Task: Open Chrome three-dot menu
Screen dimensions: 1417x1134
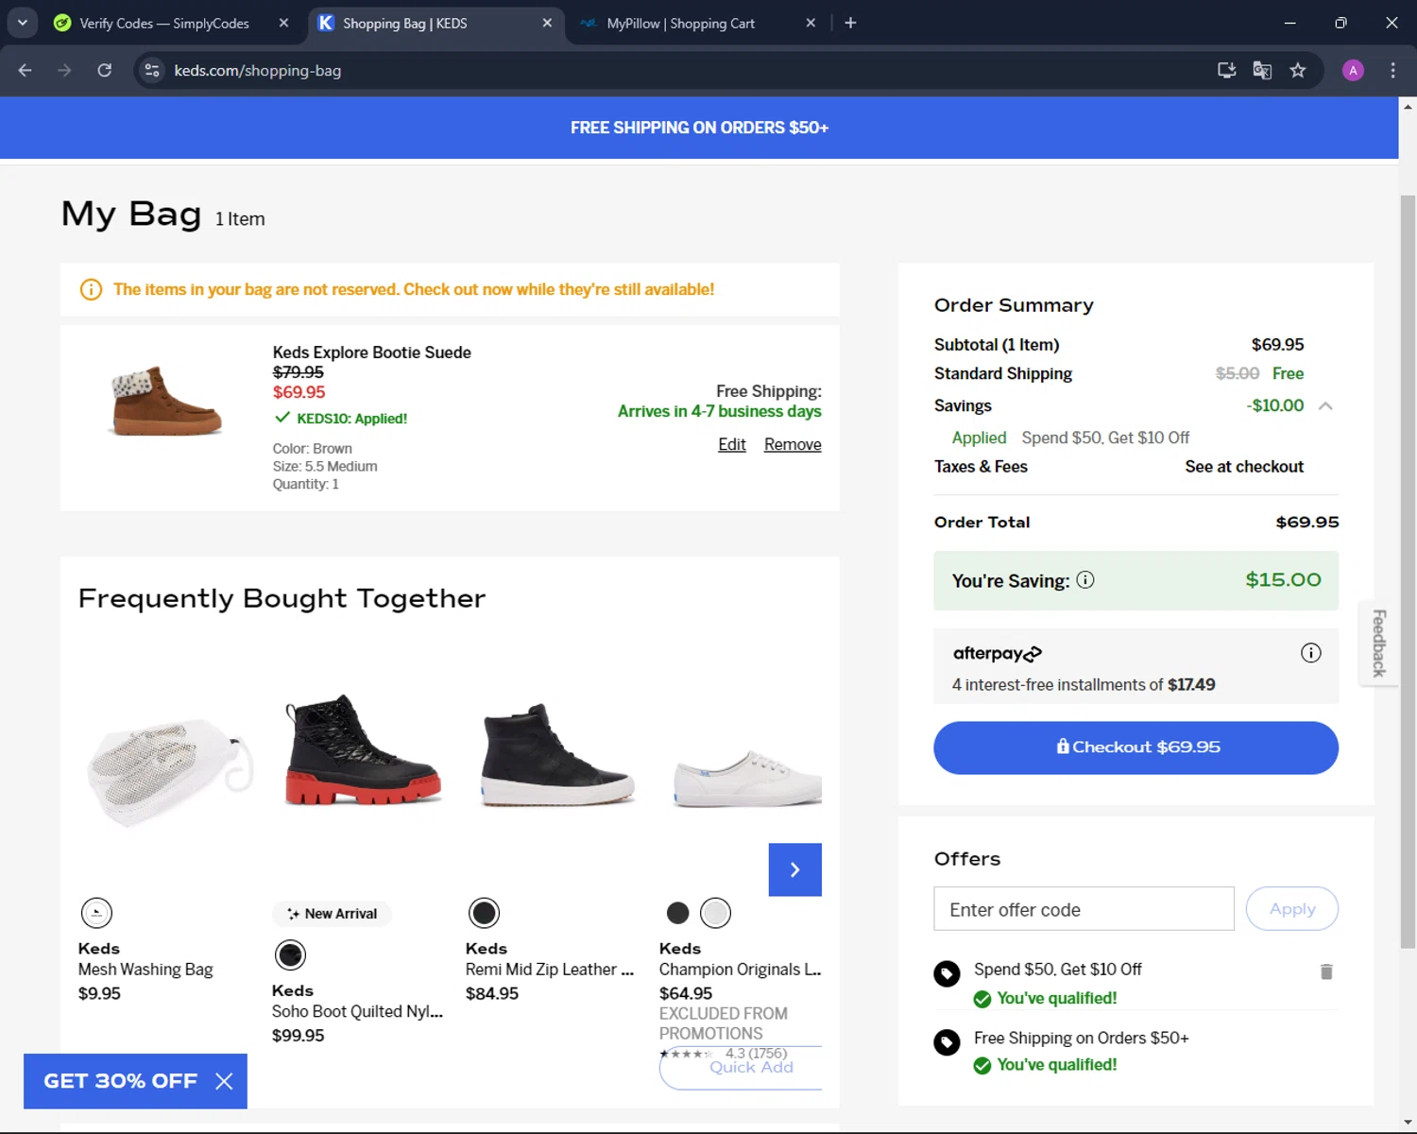Action: pyautogui.click(x=1392, y=70)
